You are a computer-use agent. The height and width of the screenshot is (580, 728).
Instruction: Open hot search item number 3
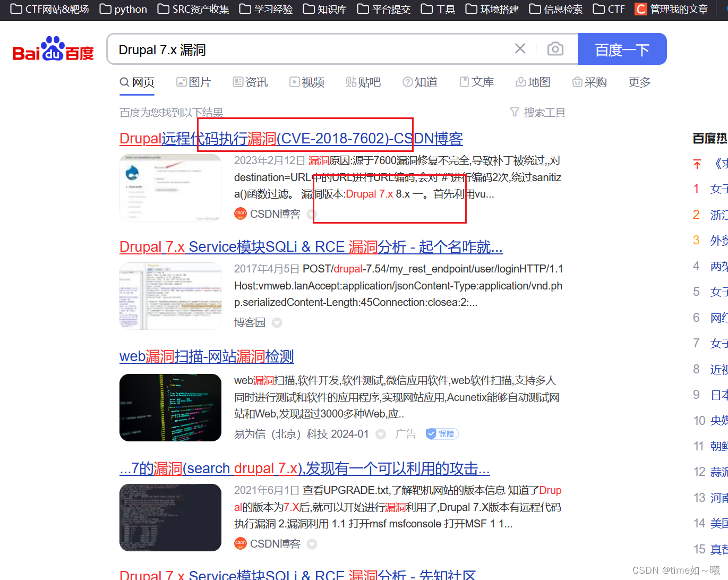pos(710,241)
